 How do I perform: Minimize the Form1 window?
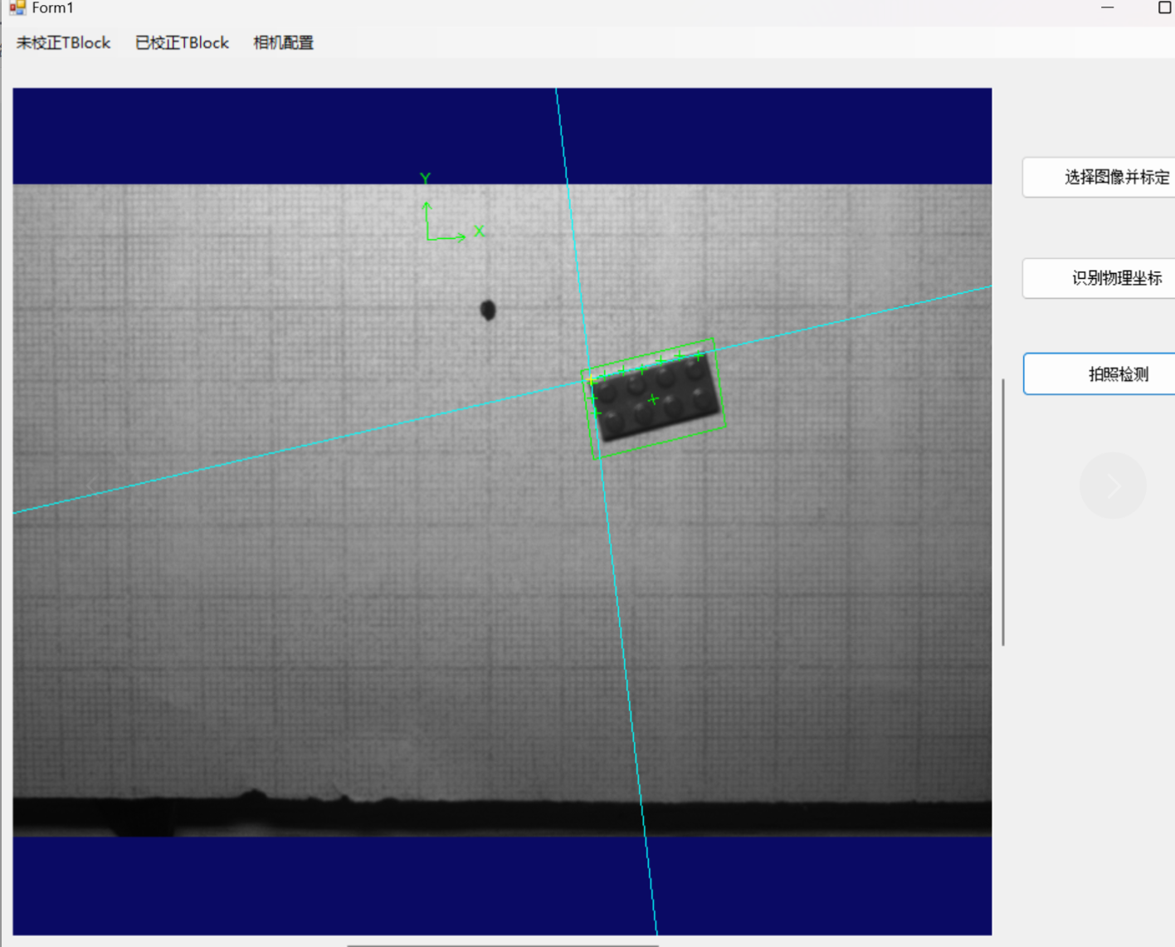pyautogui.click(x=1107, y=7)
